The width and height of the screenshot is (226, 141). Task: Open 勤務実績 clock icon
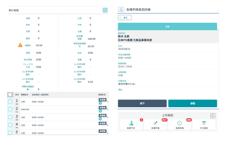click(179, 124)
